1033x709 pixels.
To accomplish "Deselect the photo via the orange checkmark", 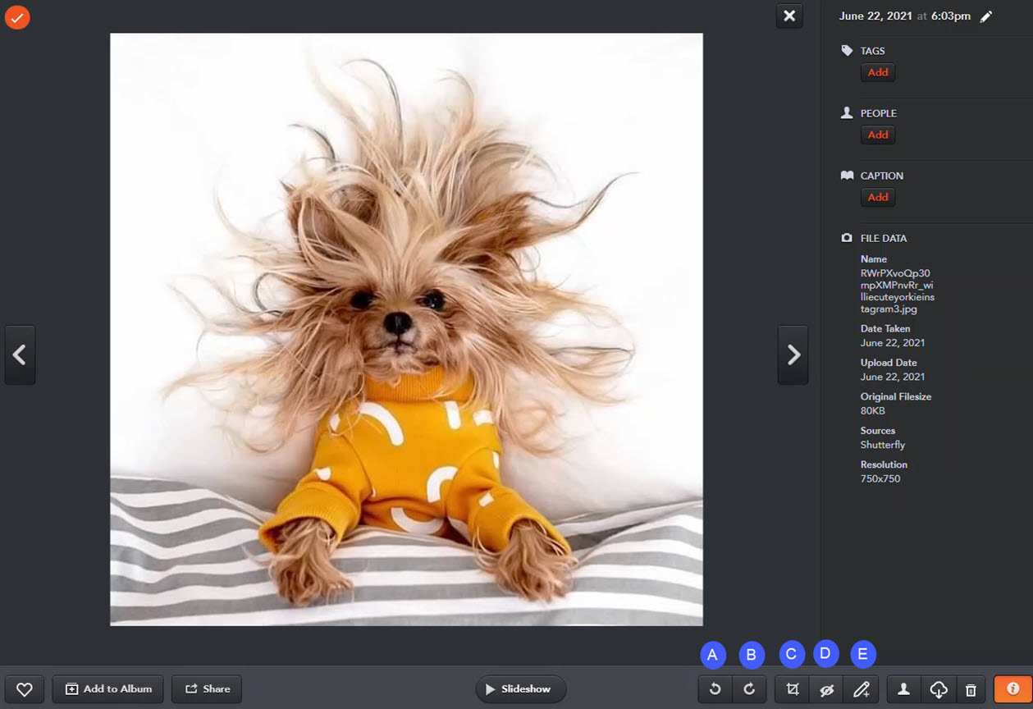I will (17, 16).
